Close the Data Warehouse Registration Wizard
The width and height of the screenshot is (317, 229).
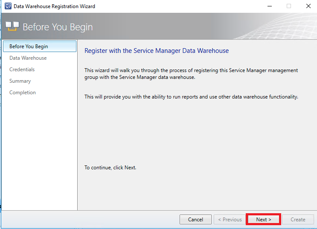(308, 6)
